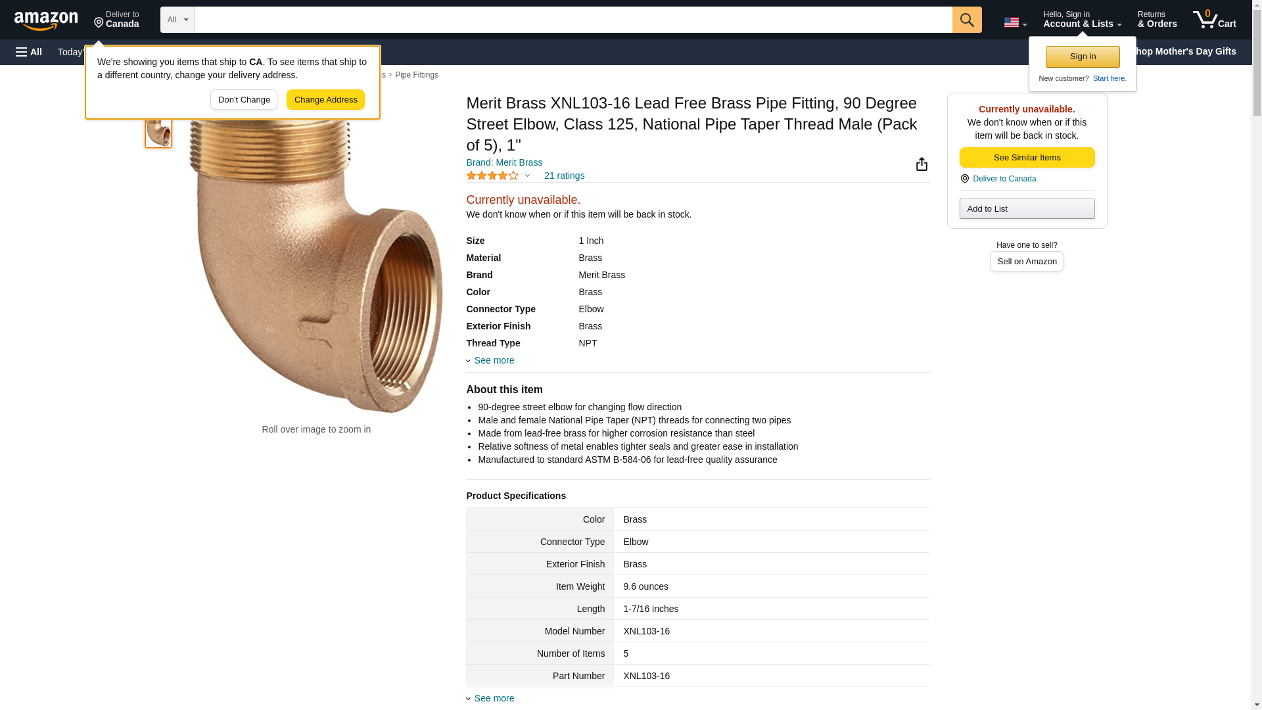Click the Pipe Fittings breadcrumb
The image size is (1262, 710).
pos(416,75)
